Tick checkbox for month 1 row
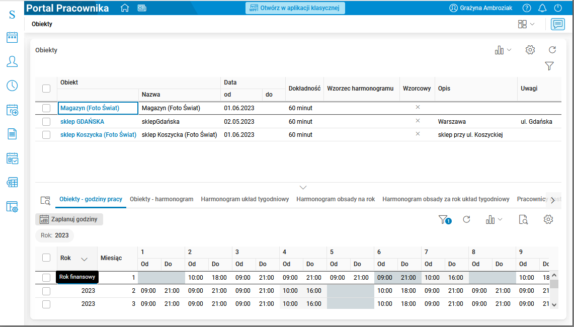This screenshot has height=327, width=574. tap(46, 278)
